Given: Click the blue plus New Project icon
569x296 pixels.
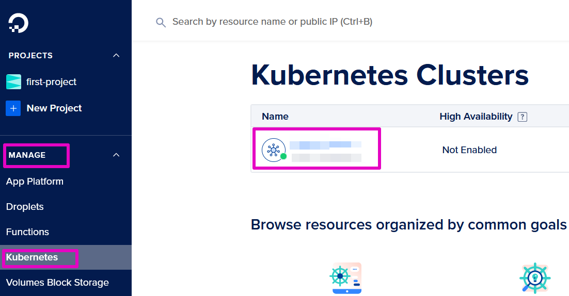Looking at the screenshot, I should (x=13, y=108).
